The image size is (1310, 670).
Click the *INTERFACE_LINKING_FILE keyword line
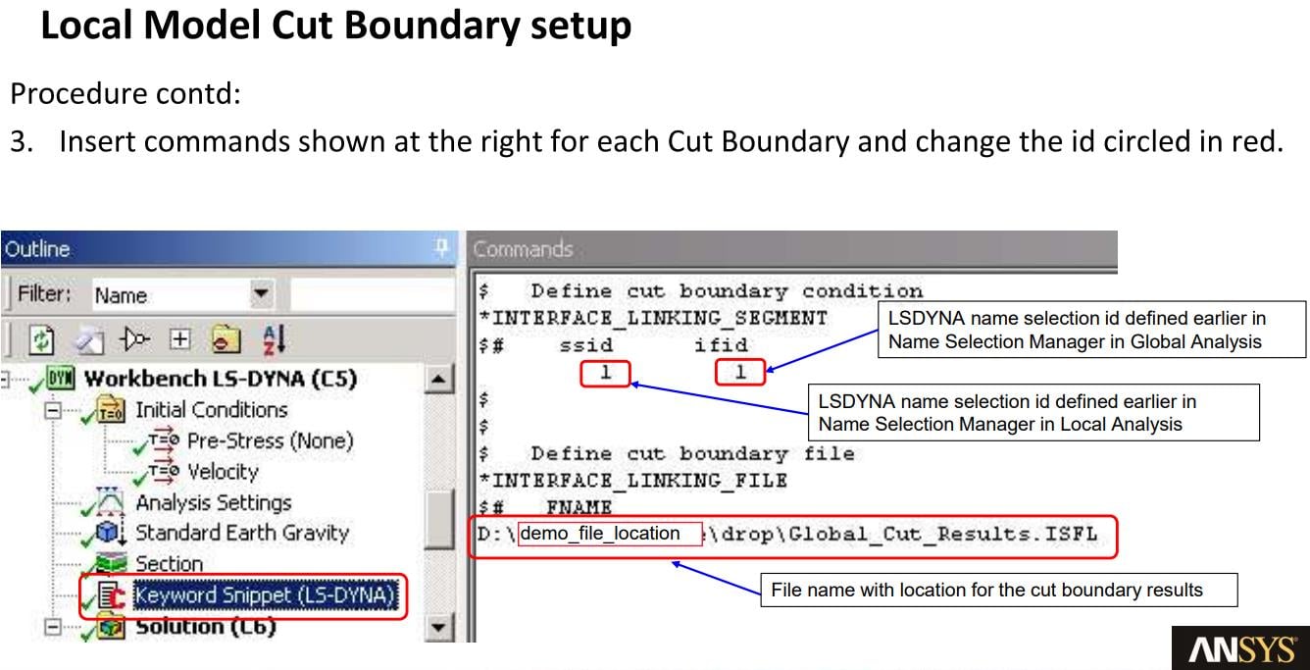(x=632, y=481)
